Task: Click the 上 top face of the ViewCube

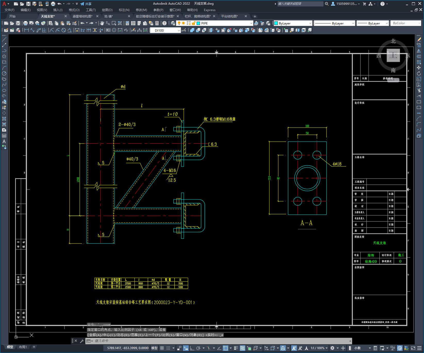Action: point(393,55)
